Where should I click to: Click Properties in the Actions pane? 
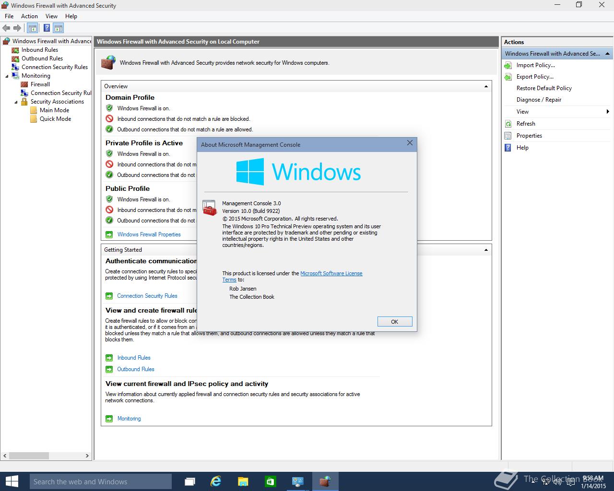[529, 136]
